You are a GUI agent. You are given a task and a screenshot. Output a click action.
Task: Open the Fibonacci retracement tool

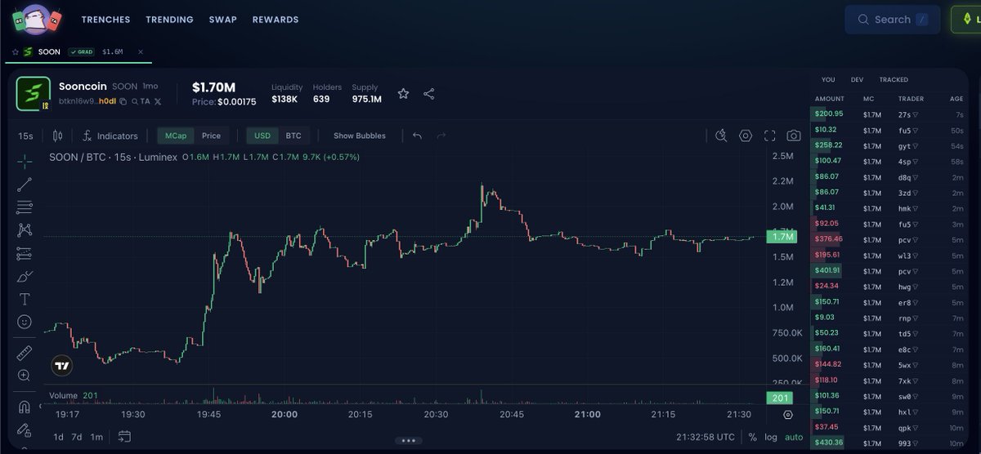click(25, 207)
